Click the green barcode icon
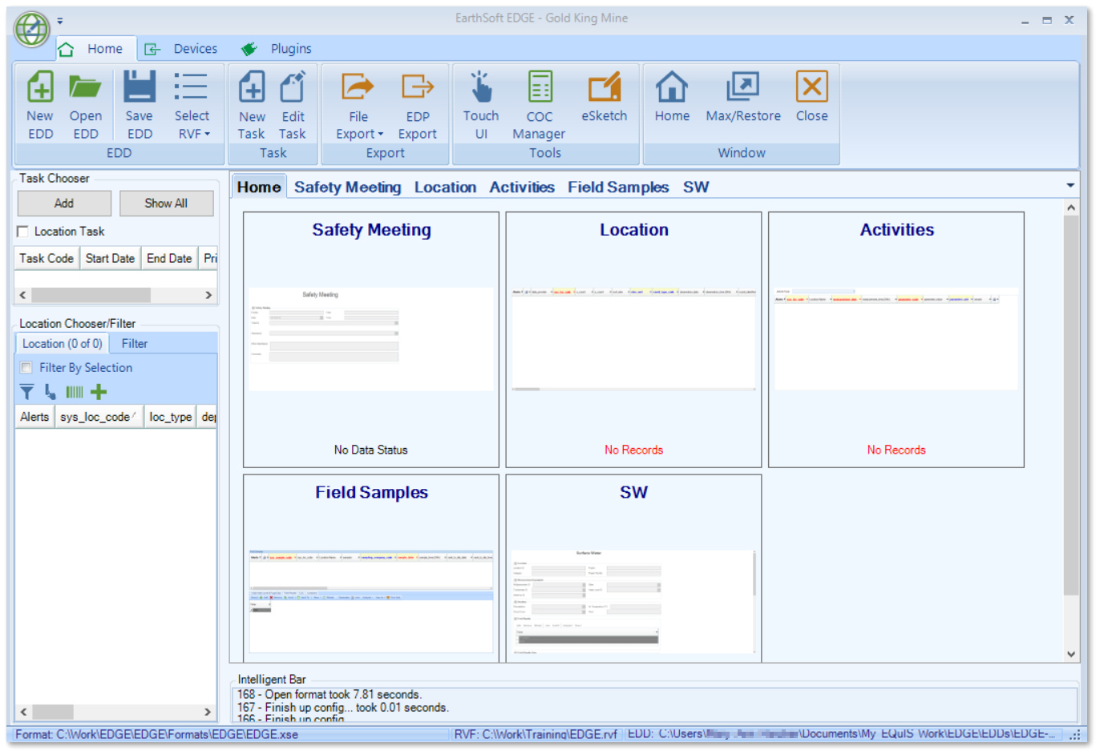This screenshot has width=1100, height=755. point(75,392)
